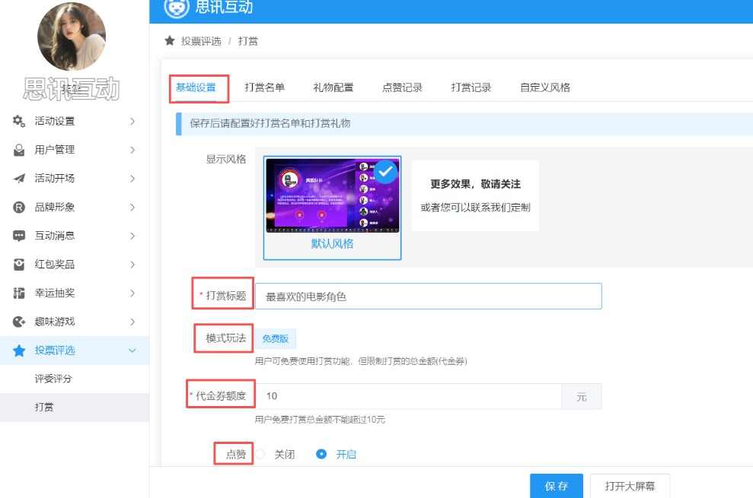Click the gear icon beside 活动设置
This screenshot has height=498, width=753.
(x=19, y=121)
